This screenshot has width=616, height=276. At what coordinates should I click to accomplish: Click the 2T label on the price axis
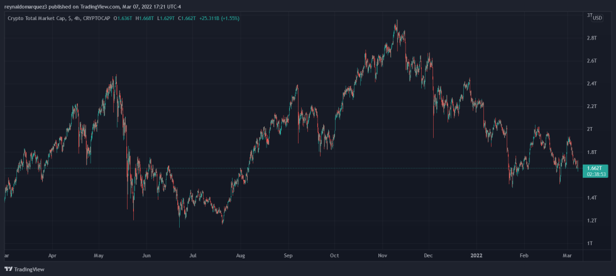[x=590, y=129]
